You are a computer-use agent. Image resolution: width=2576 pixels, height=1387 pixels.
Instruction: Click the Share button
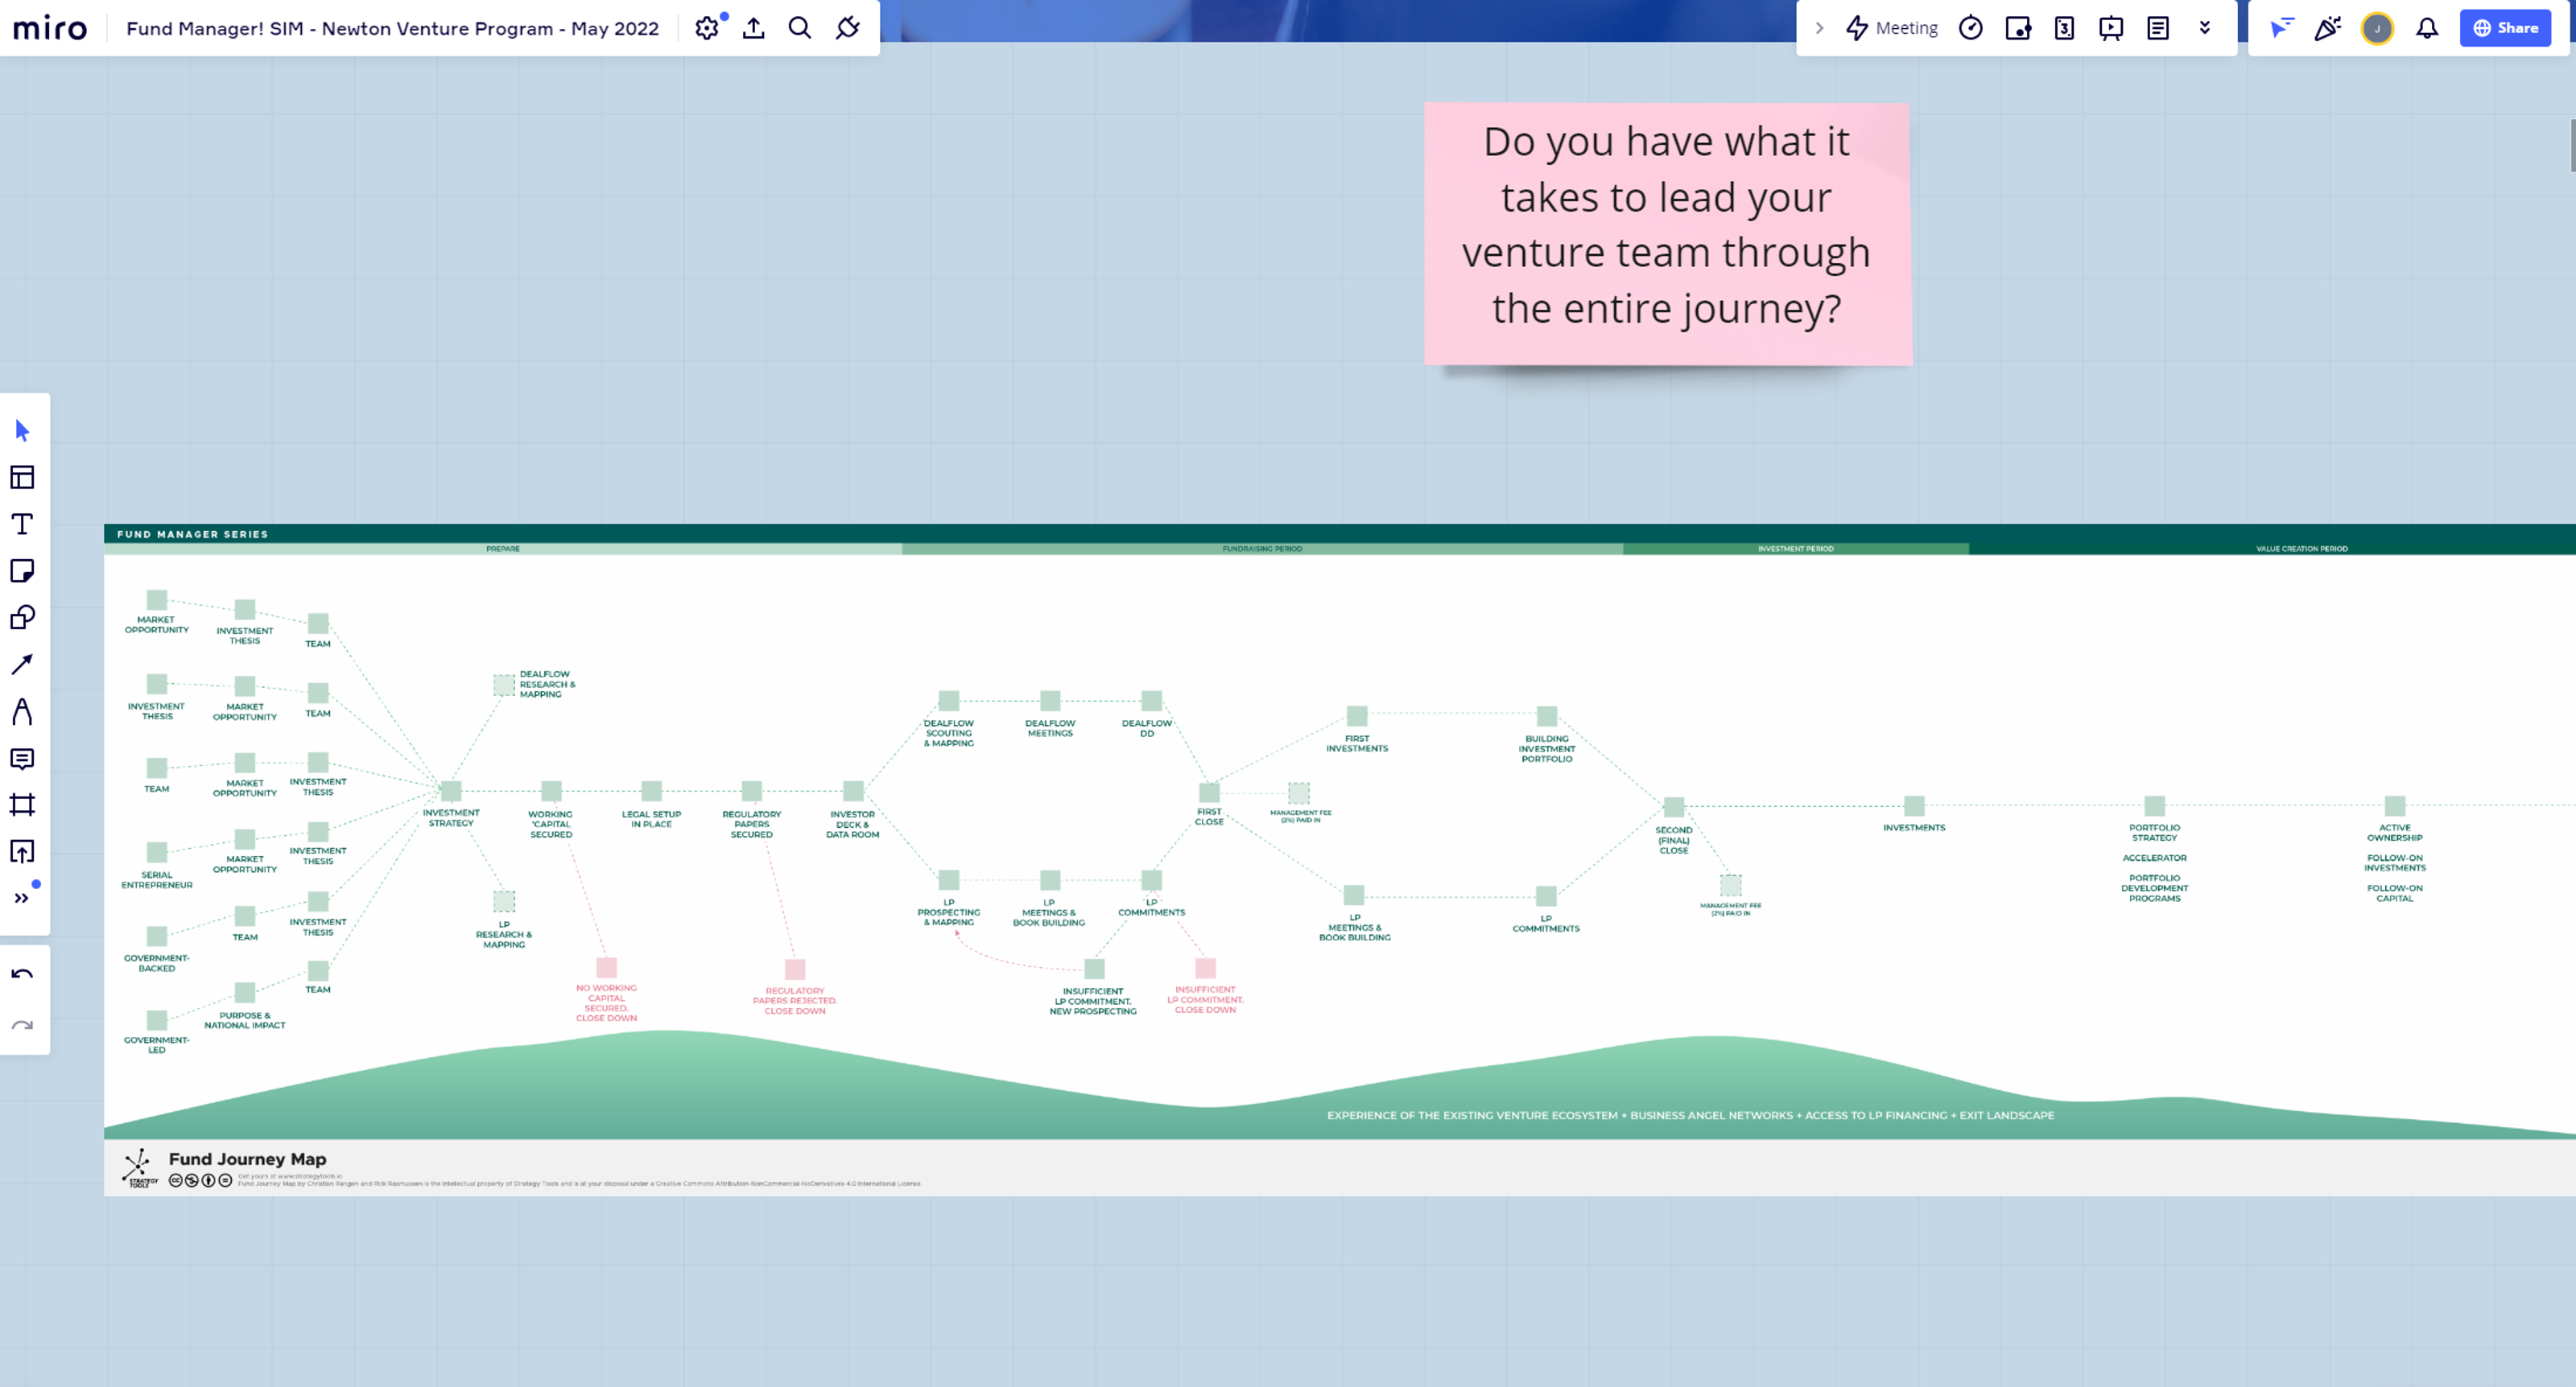click(x=2505, y=28)
